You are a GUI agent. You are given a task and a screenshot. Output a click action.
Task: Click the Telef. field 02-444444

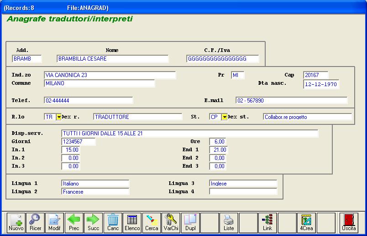88,101
